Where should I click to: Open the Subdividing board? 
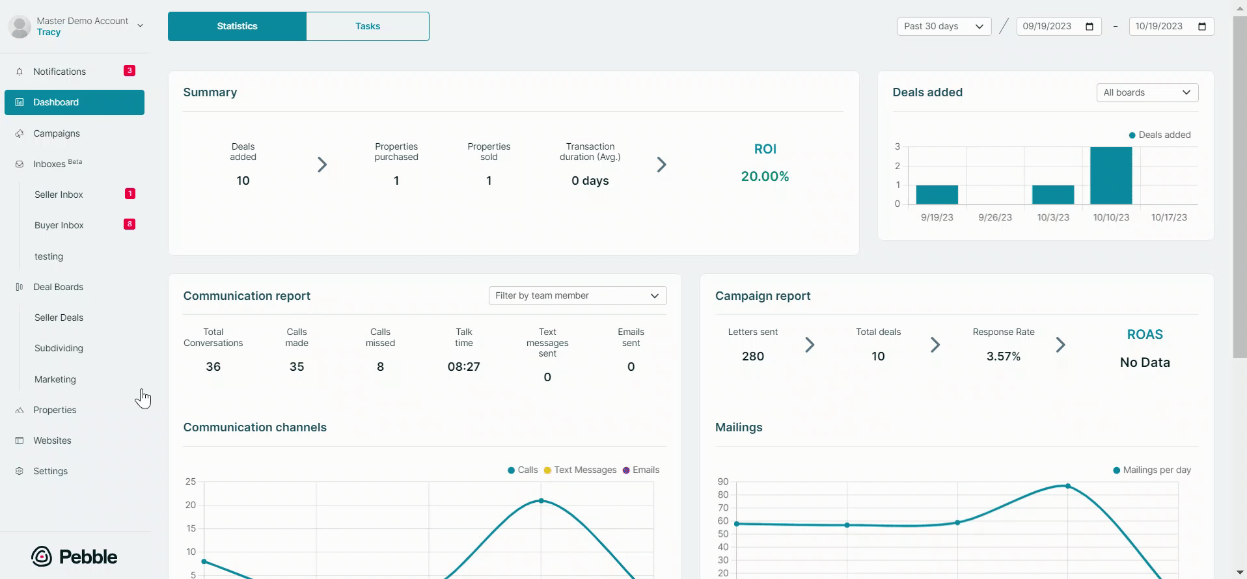(59, 348)
